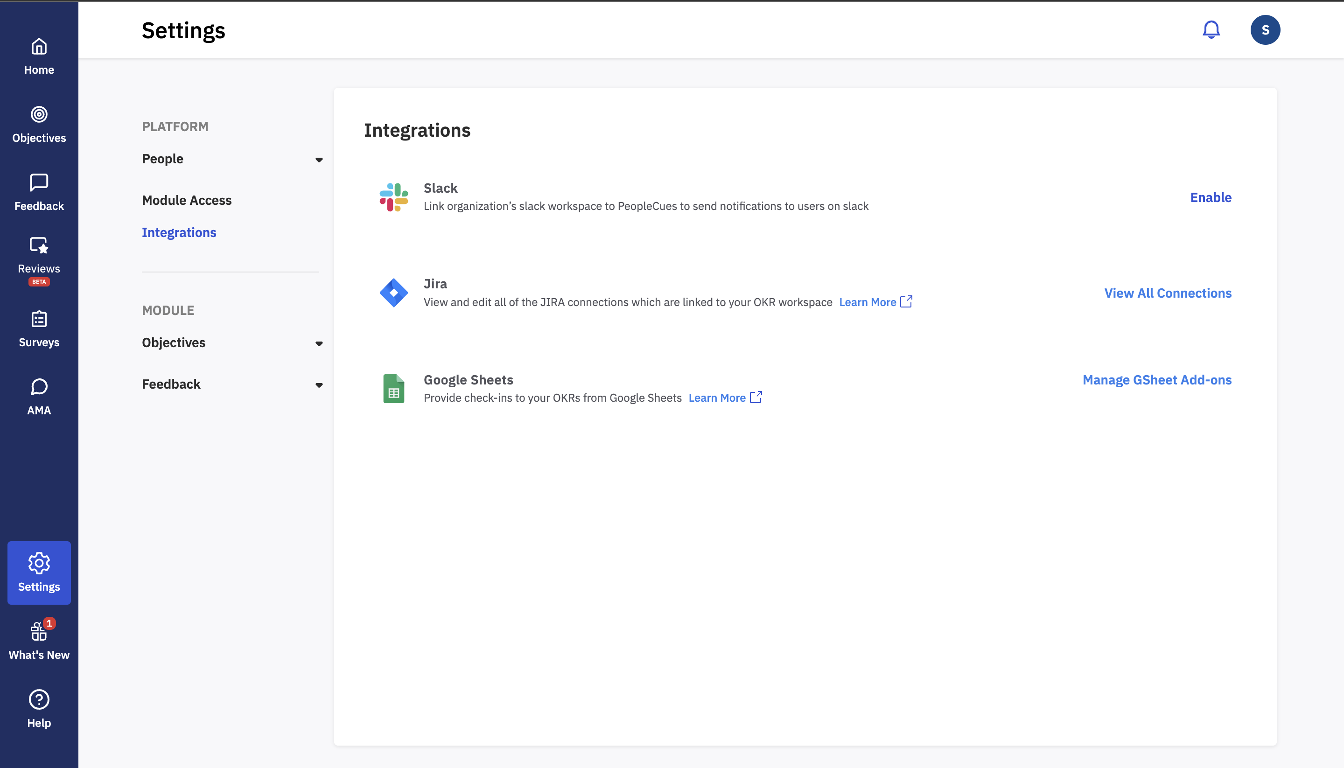Click Manage GSheet Add-ons link
The image size is (1344, 768).
point(1157,380)
